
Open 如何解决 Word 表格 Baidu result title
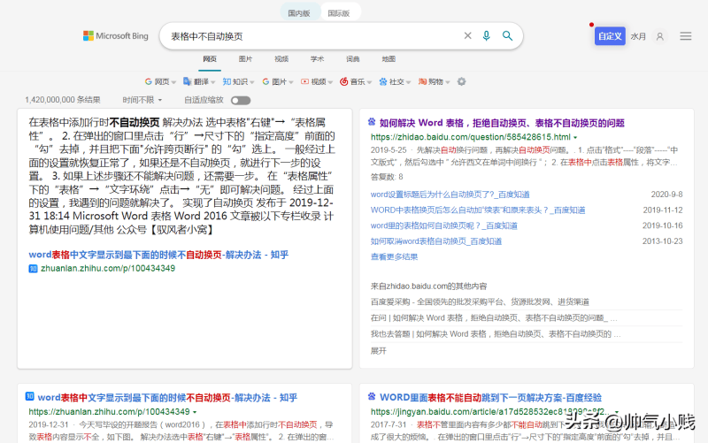(x=502, y=123)
